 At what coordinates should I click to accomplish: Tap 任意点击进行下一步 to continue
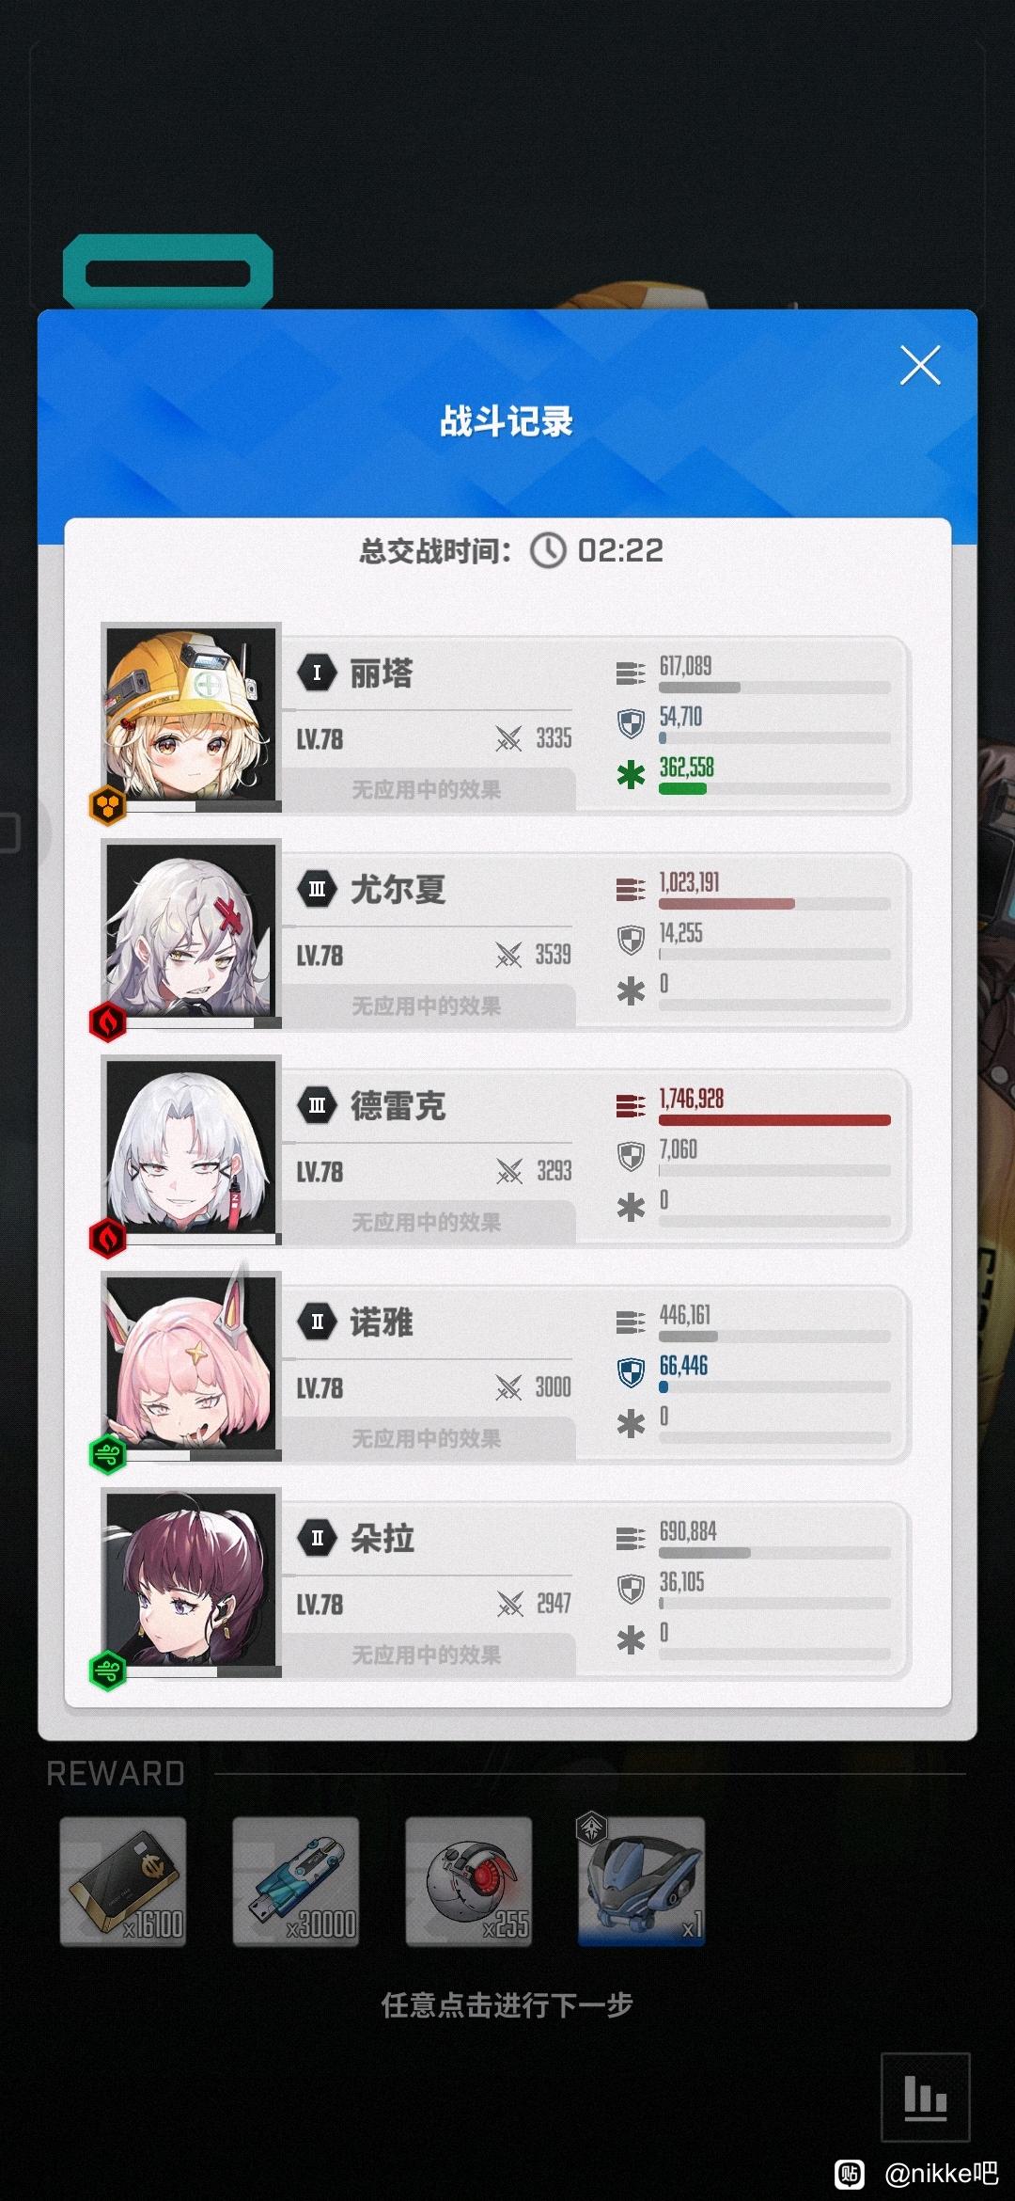pos(507,2005)
